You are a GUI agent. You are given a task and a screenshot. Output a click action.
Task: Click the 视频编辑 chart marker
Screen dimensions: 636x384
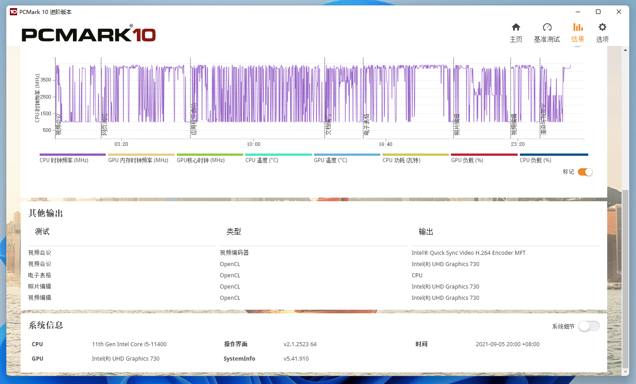(x=514, y=124)
